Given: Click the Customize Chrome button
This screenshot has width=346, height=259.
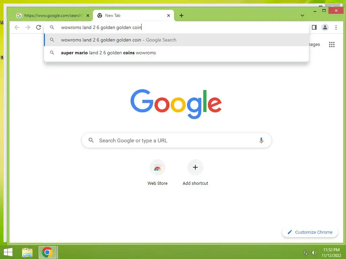Looking at the screenshot, I should pos(310,232).
